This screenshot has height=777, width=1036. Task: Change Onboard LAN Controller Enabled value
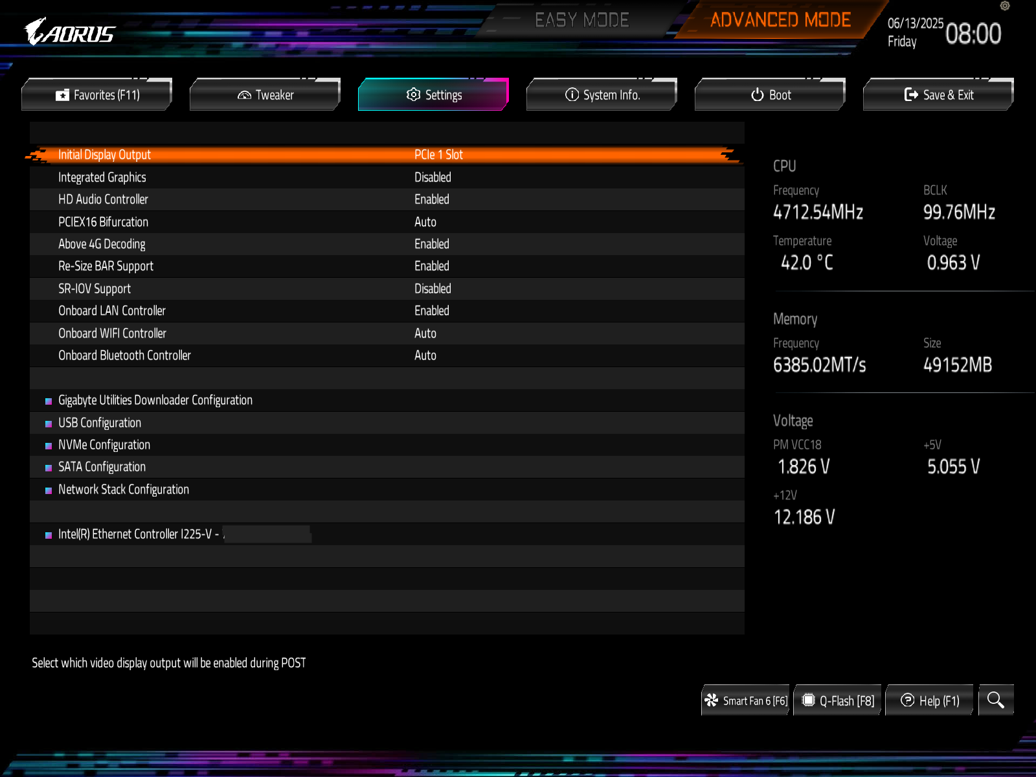(x=432, y=311)
